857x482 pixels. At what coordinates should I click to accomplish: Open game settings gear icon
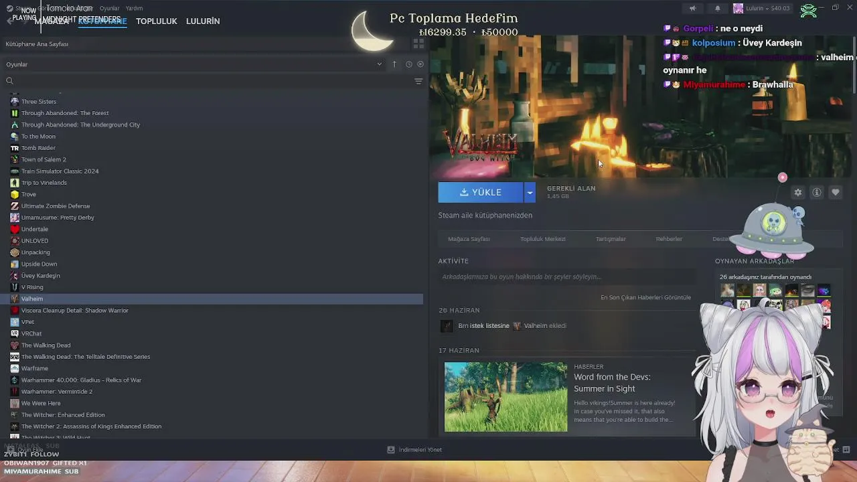coord(798,192)
